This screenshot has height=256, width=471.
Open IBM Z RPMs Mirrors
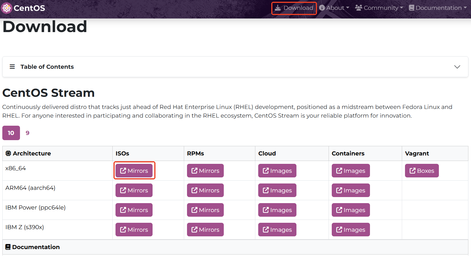coord(205,230)
